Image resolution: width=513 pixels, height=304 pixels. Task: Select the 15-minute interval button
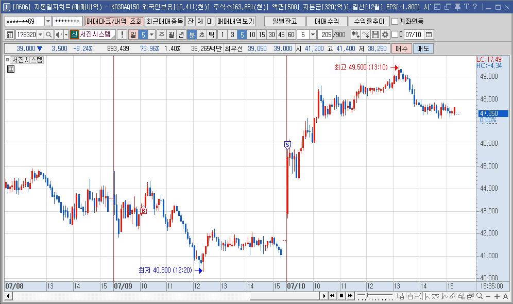click(262, 35)
